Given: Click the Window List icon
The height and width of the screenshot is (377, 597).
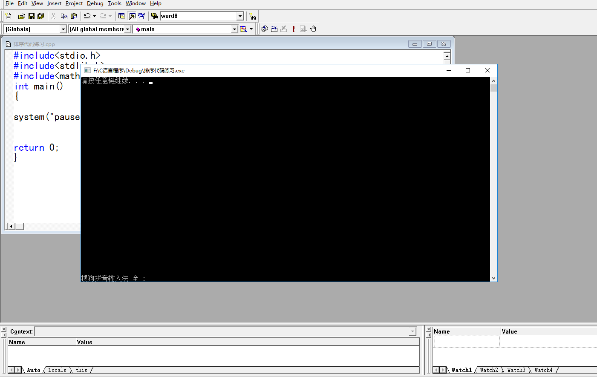Looking at the screenshot, I should (141, 16).
